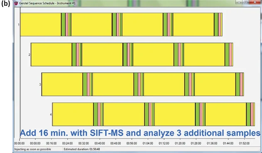This screenshot has height=153, width=262.
Task: Click the first pink segment in row 3
Action: coord(89,84)
